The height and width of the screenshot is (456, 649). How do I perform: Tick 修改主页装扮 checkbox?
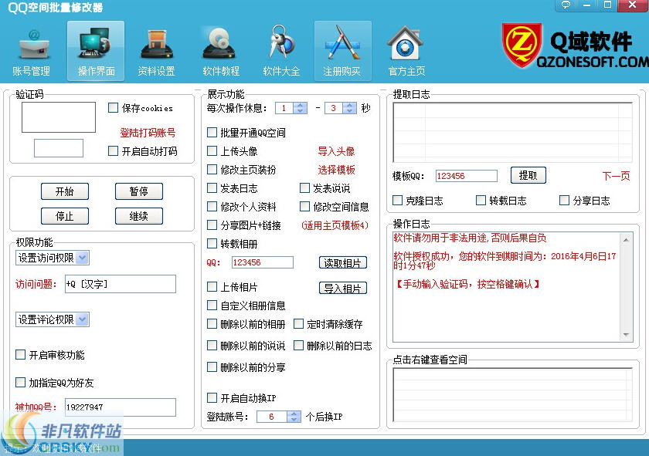coord(212,170)
